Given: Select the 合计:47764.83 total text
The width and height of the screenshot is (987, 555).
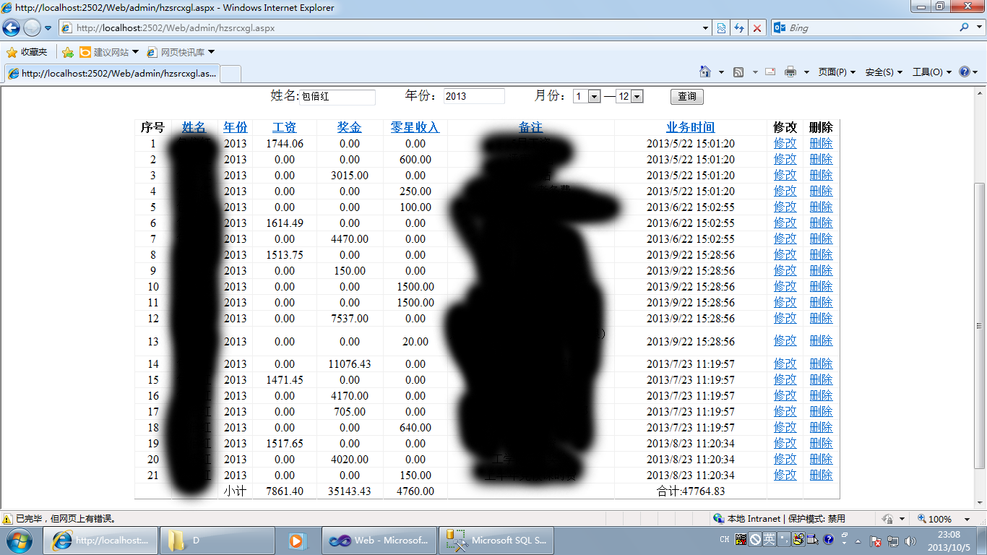Looking at the screenshot, I should [690, 491].
